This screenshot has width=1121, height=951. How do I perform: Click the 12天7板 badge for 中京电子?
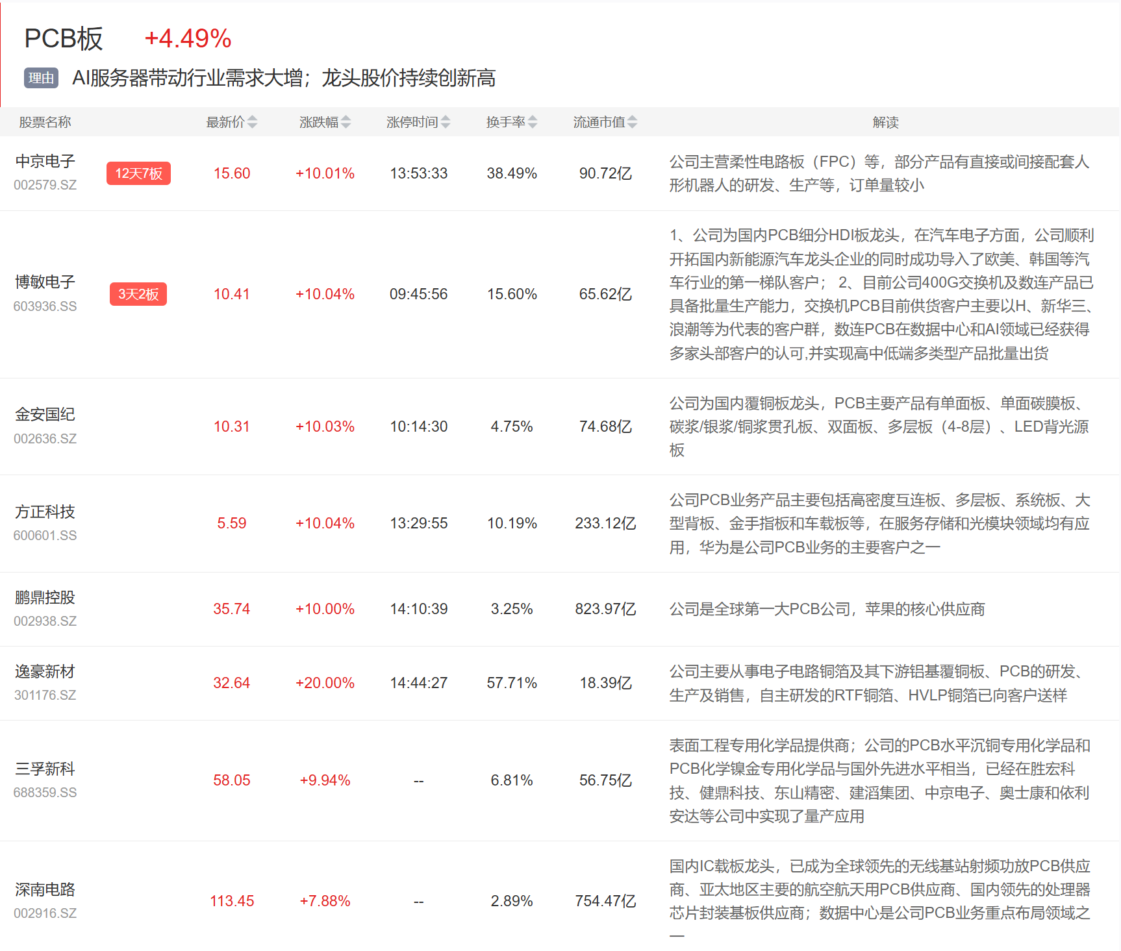138,173
